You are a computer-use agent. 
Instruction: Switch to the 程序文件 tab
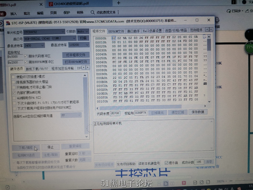[x=99, y=31]
